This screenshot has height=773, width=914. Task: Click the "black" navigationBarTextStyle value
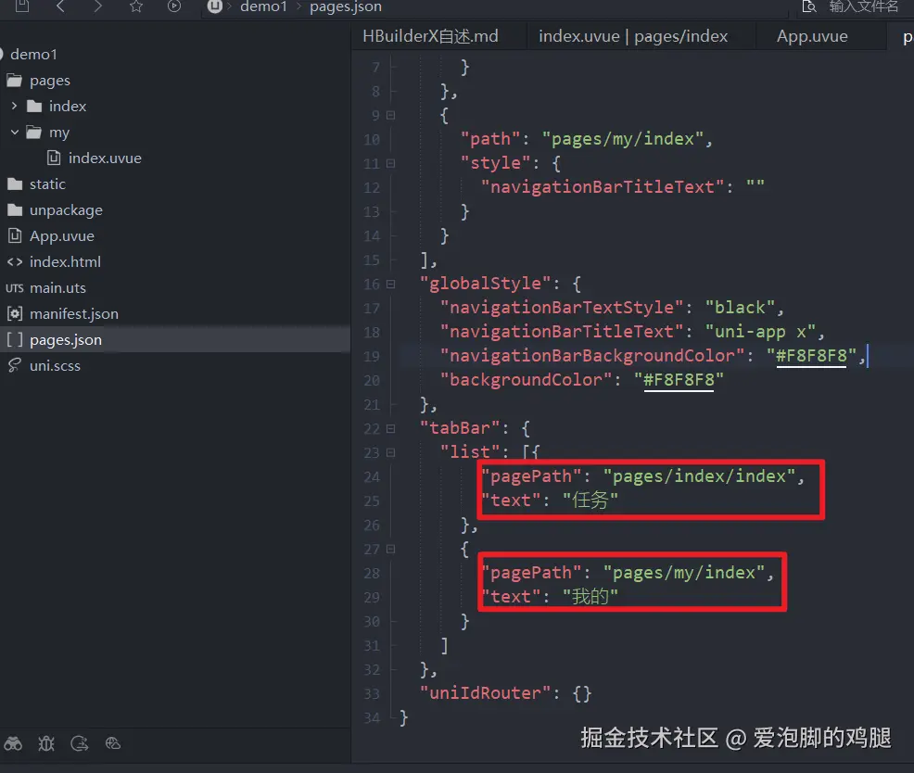[x=740, y=307]
